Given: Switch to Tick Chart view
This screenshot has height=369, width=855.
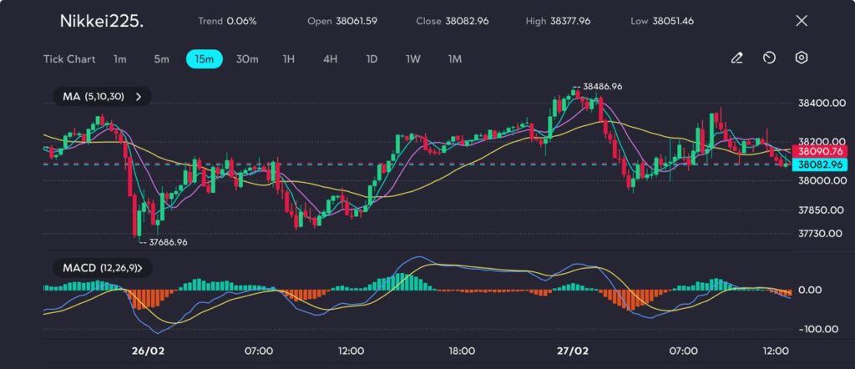Looking at the screenshot, I should pos(69,59).
